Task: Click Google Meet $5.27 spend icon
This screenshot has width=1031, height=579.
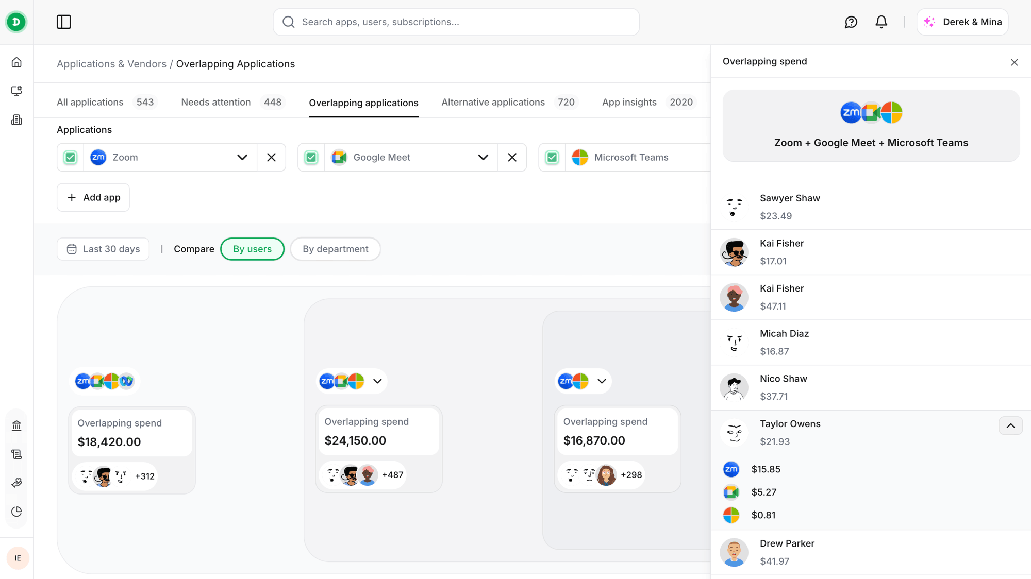Action: [731, 492]
